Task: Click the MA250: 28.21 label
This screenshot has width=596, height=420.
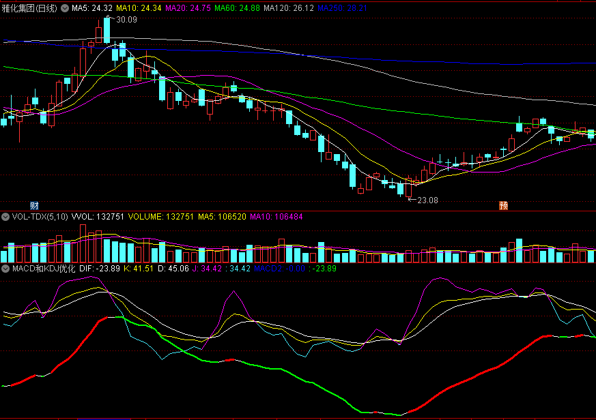Action: (x=343, y=8)
